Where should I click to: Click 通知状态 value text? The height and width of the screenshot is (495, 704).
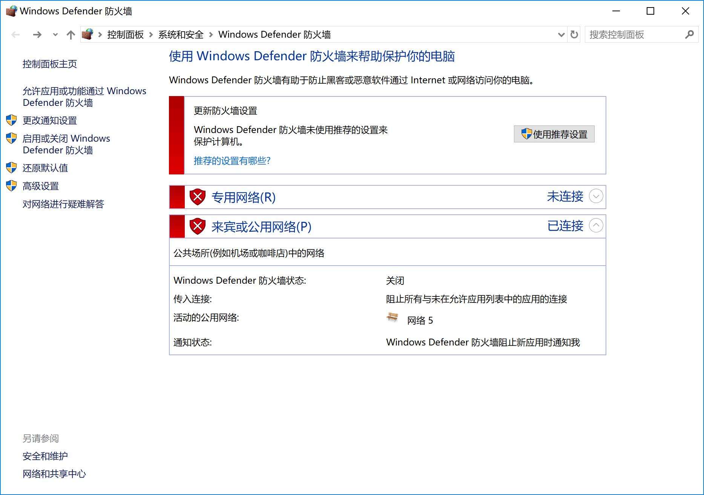point(483,342)
